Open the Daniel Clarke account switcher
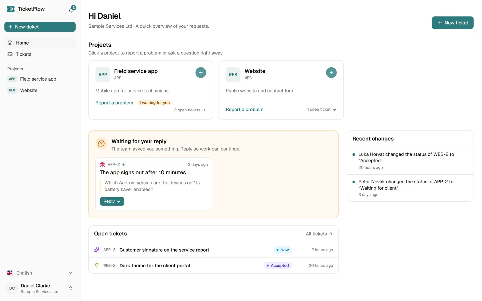482x301 pixels. pyautogui.click(x=40, y=288)
